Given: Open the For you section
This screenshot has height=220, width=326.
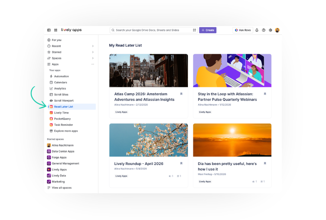Looking at the screenshot, I should tap(56, 40).
